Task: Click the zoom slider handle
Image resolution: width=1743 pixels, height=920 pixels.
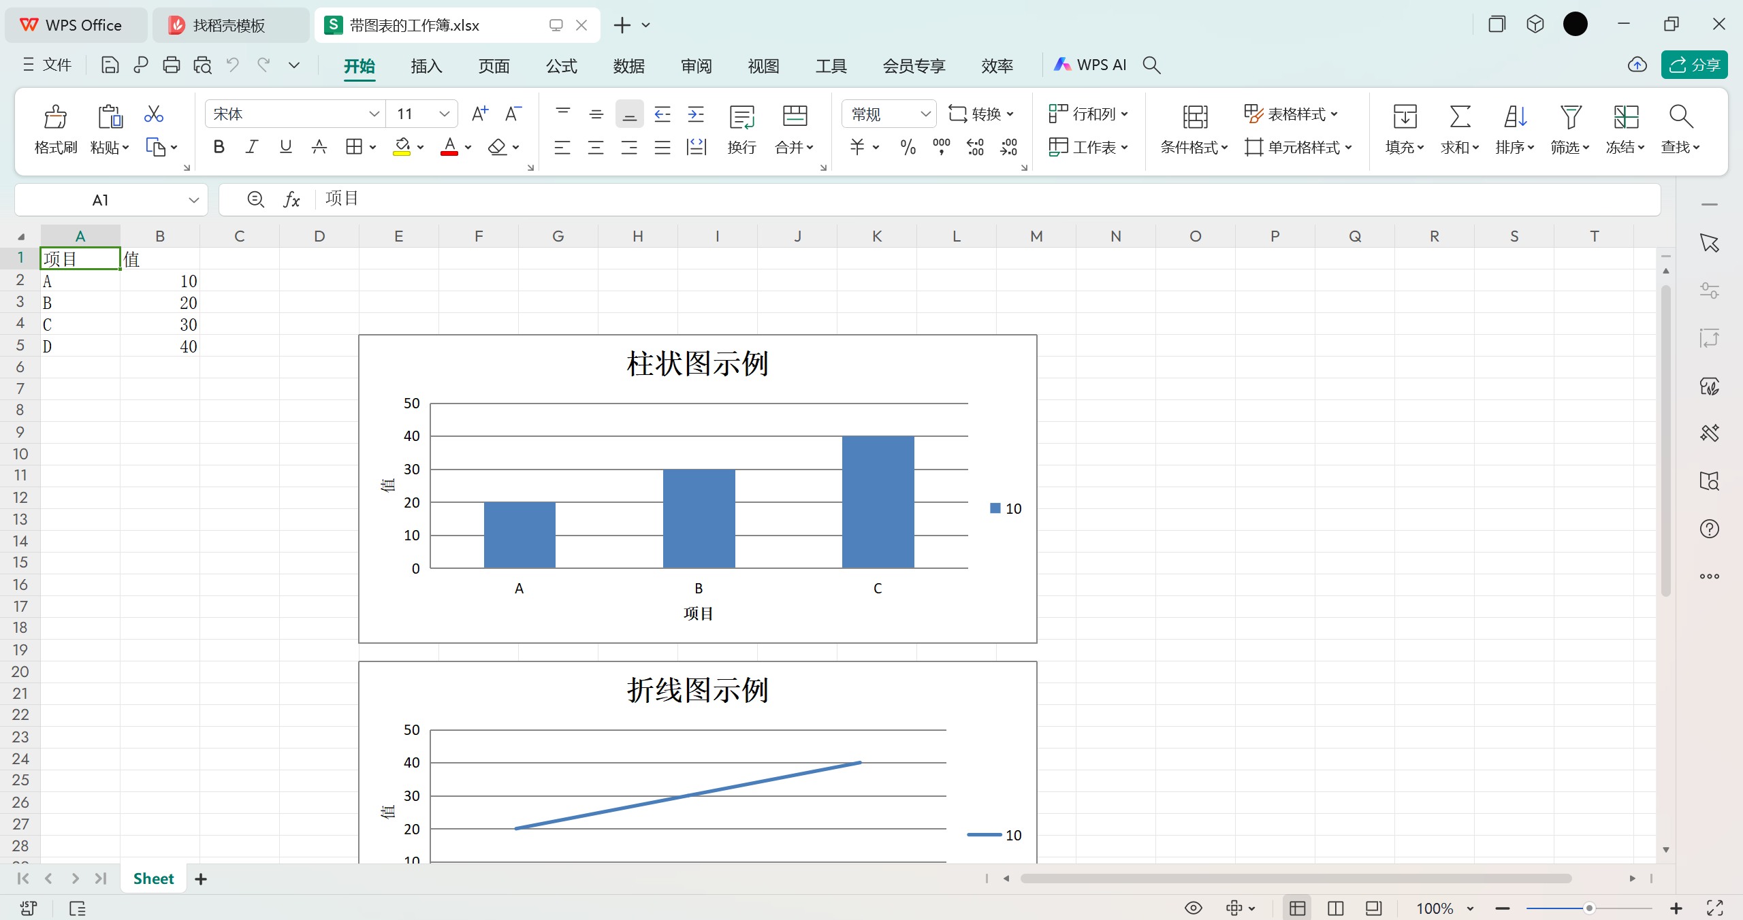Action: [x=1589, y=908]
